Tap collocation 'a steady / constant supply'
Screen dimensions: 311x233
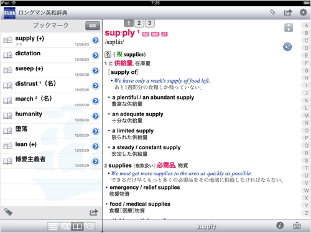click(146, 147)
